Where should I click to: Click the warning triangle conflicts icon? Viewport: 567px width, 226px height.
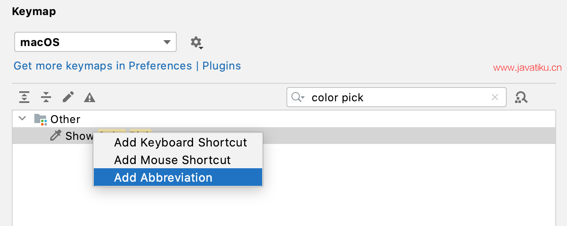[x=90, y=98]
